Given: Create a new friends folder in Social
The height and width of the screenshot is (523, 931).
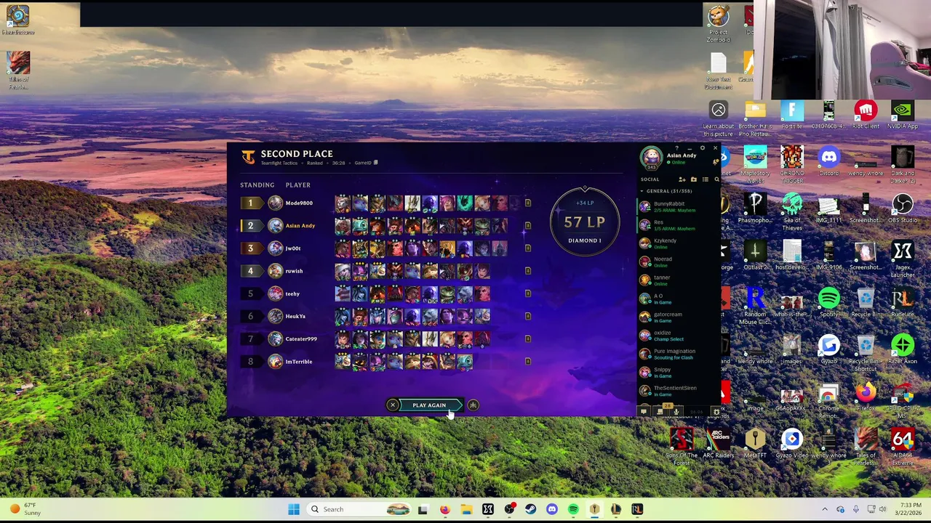Looking at the screenshot, I should click(x=694, y=179).
